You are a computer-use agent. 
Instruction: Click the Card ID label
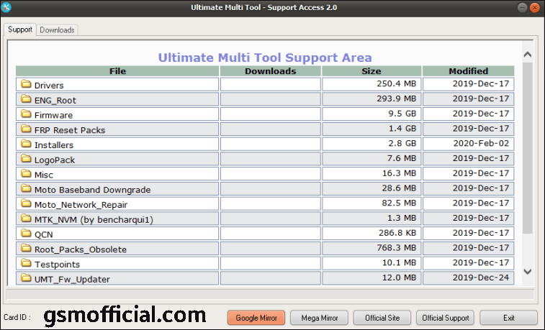(x=17, y=318)
